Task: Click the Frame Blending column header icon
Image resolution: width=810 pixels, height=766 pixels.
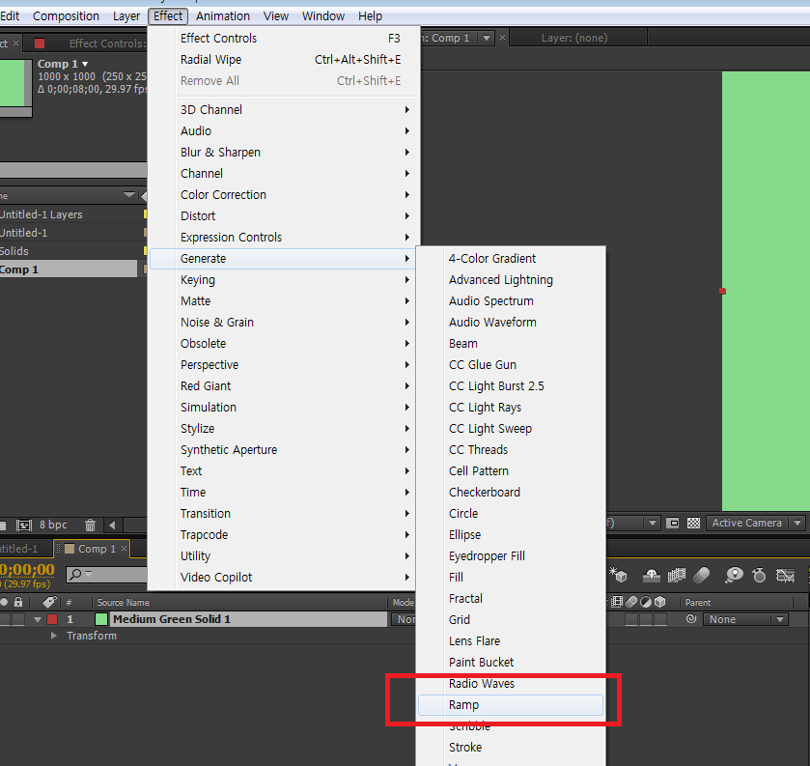Action: [617, 602]
